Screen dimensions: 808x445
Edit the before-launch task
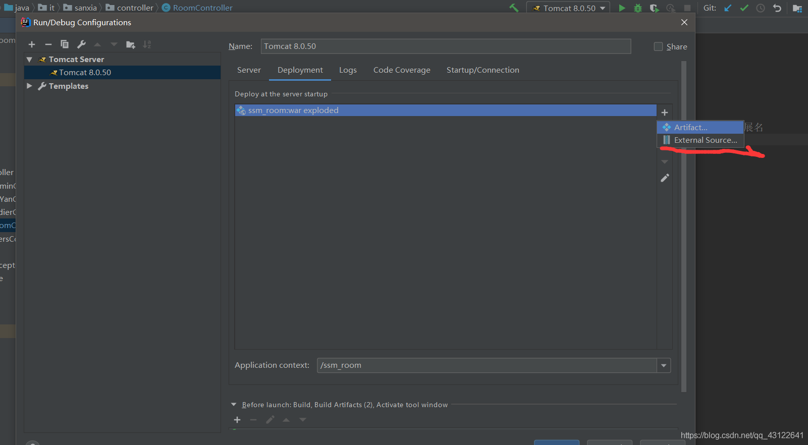point(270,420)
